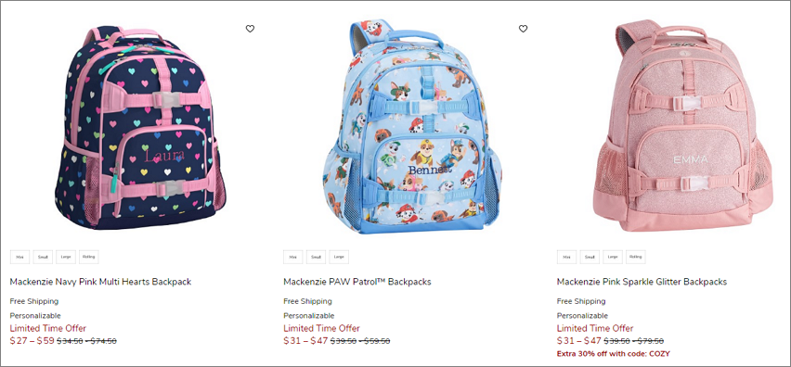This screenshot has height=367, width=791.
Task: Pick Large size for Navy Pink Hearts backpack
Action: [x=66, y=257]
